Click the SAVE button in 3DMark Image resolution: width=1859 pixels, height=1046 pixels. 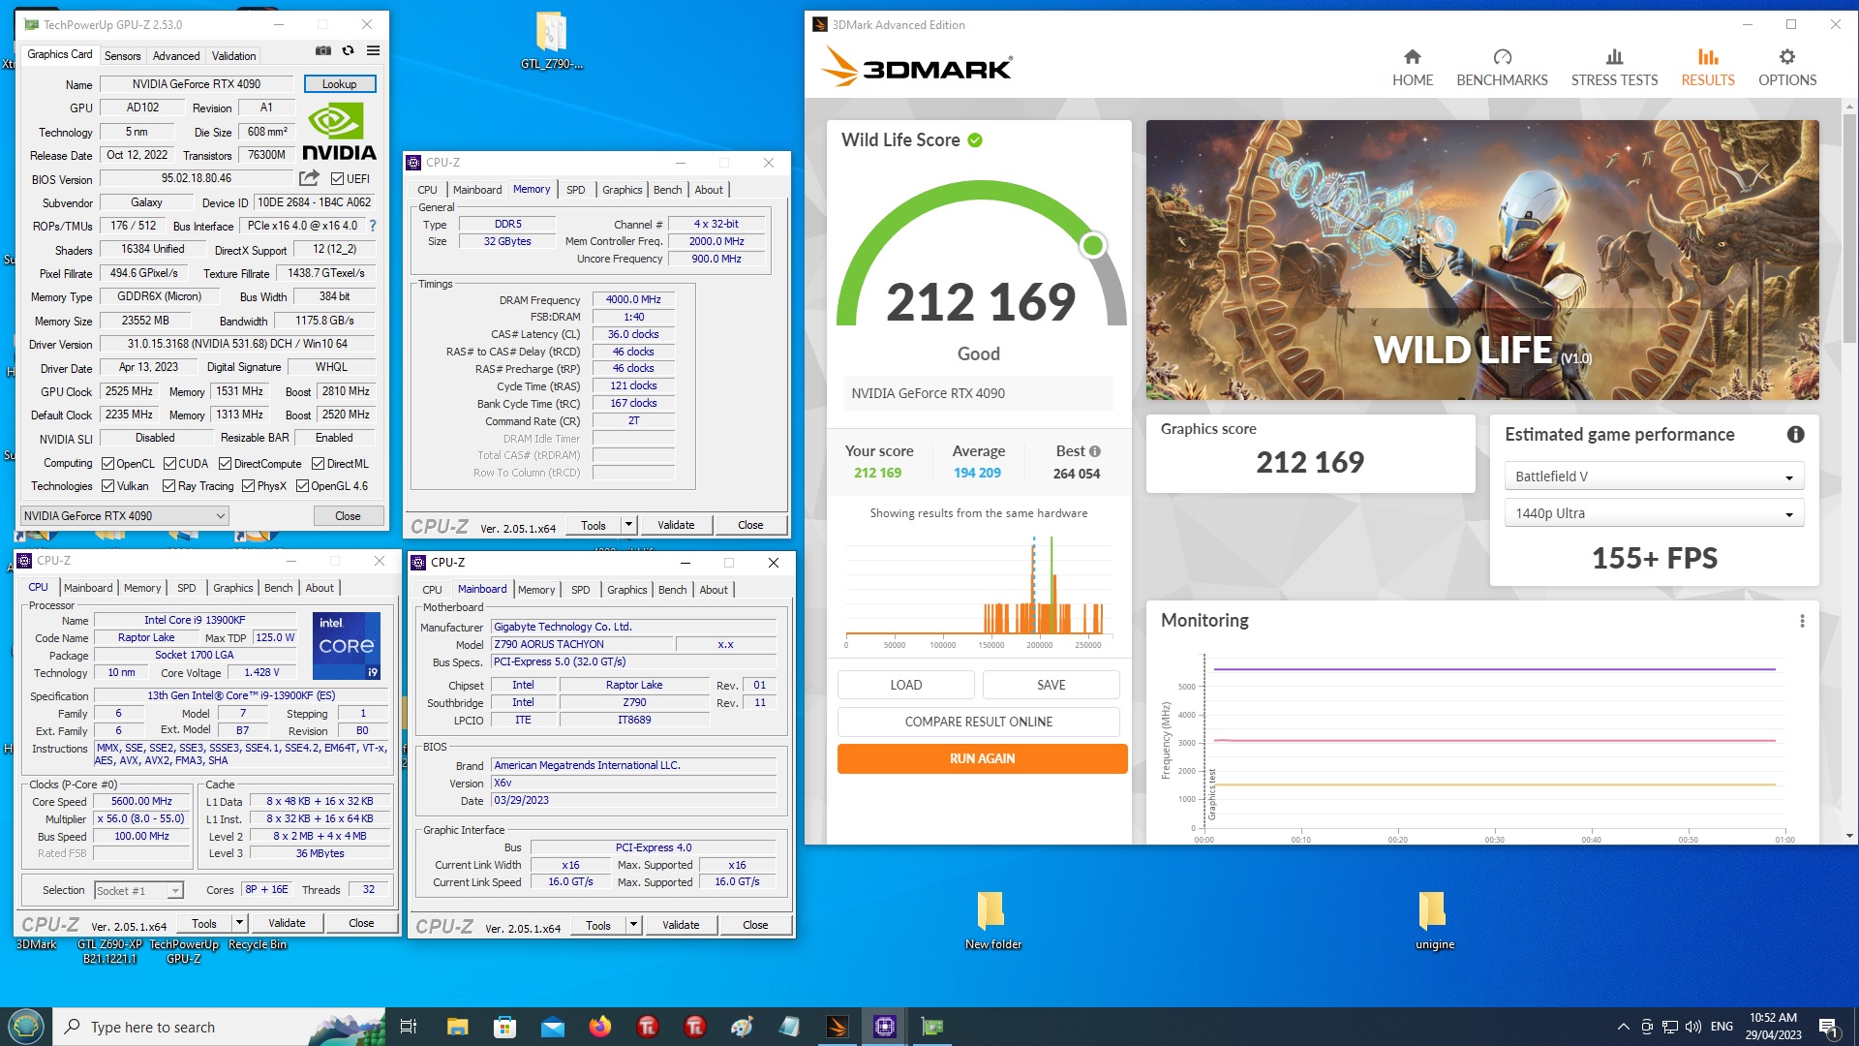coord(1051,685)
